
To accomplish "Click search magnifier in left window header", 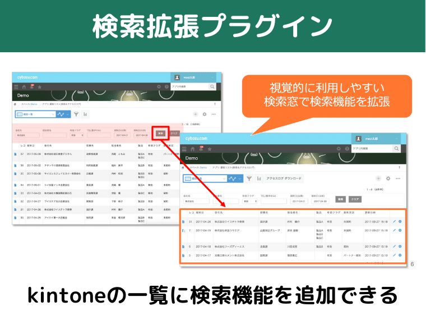I will (212, 86).
